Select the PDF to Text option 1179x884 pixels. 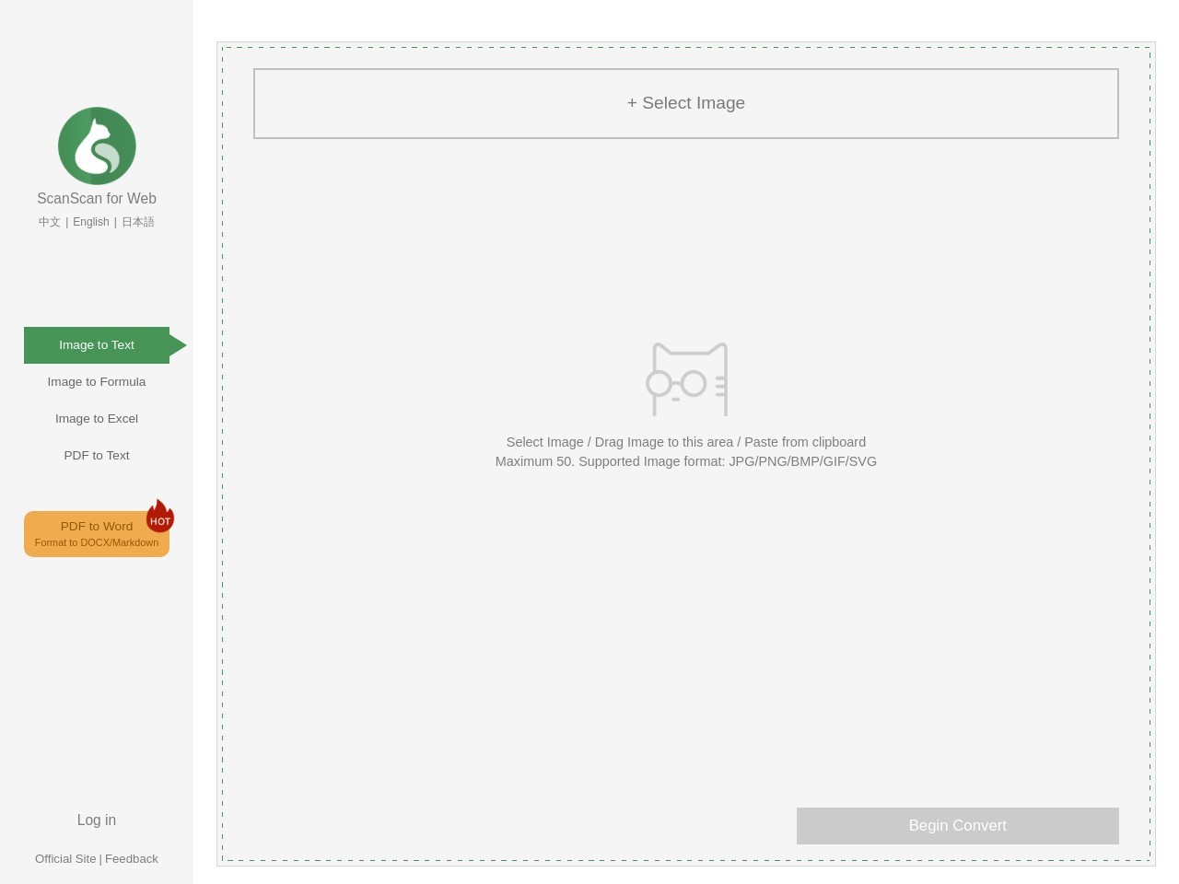tap(97, 456)
